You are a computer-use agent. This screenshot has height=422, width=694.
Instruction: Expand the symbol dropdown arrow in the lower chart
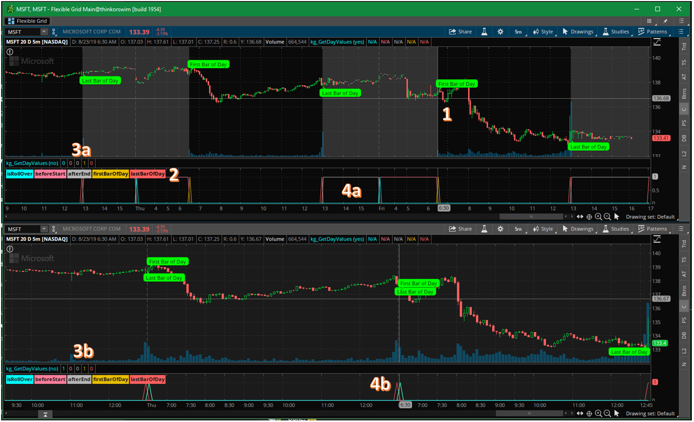point(44,229)
